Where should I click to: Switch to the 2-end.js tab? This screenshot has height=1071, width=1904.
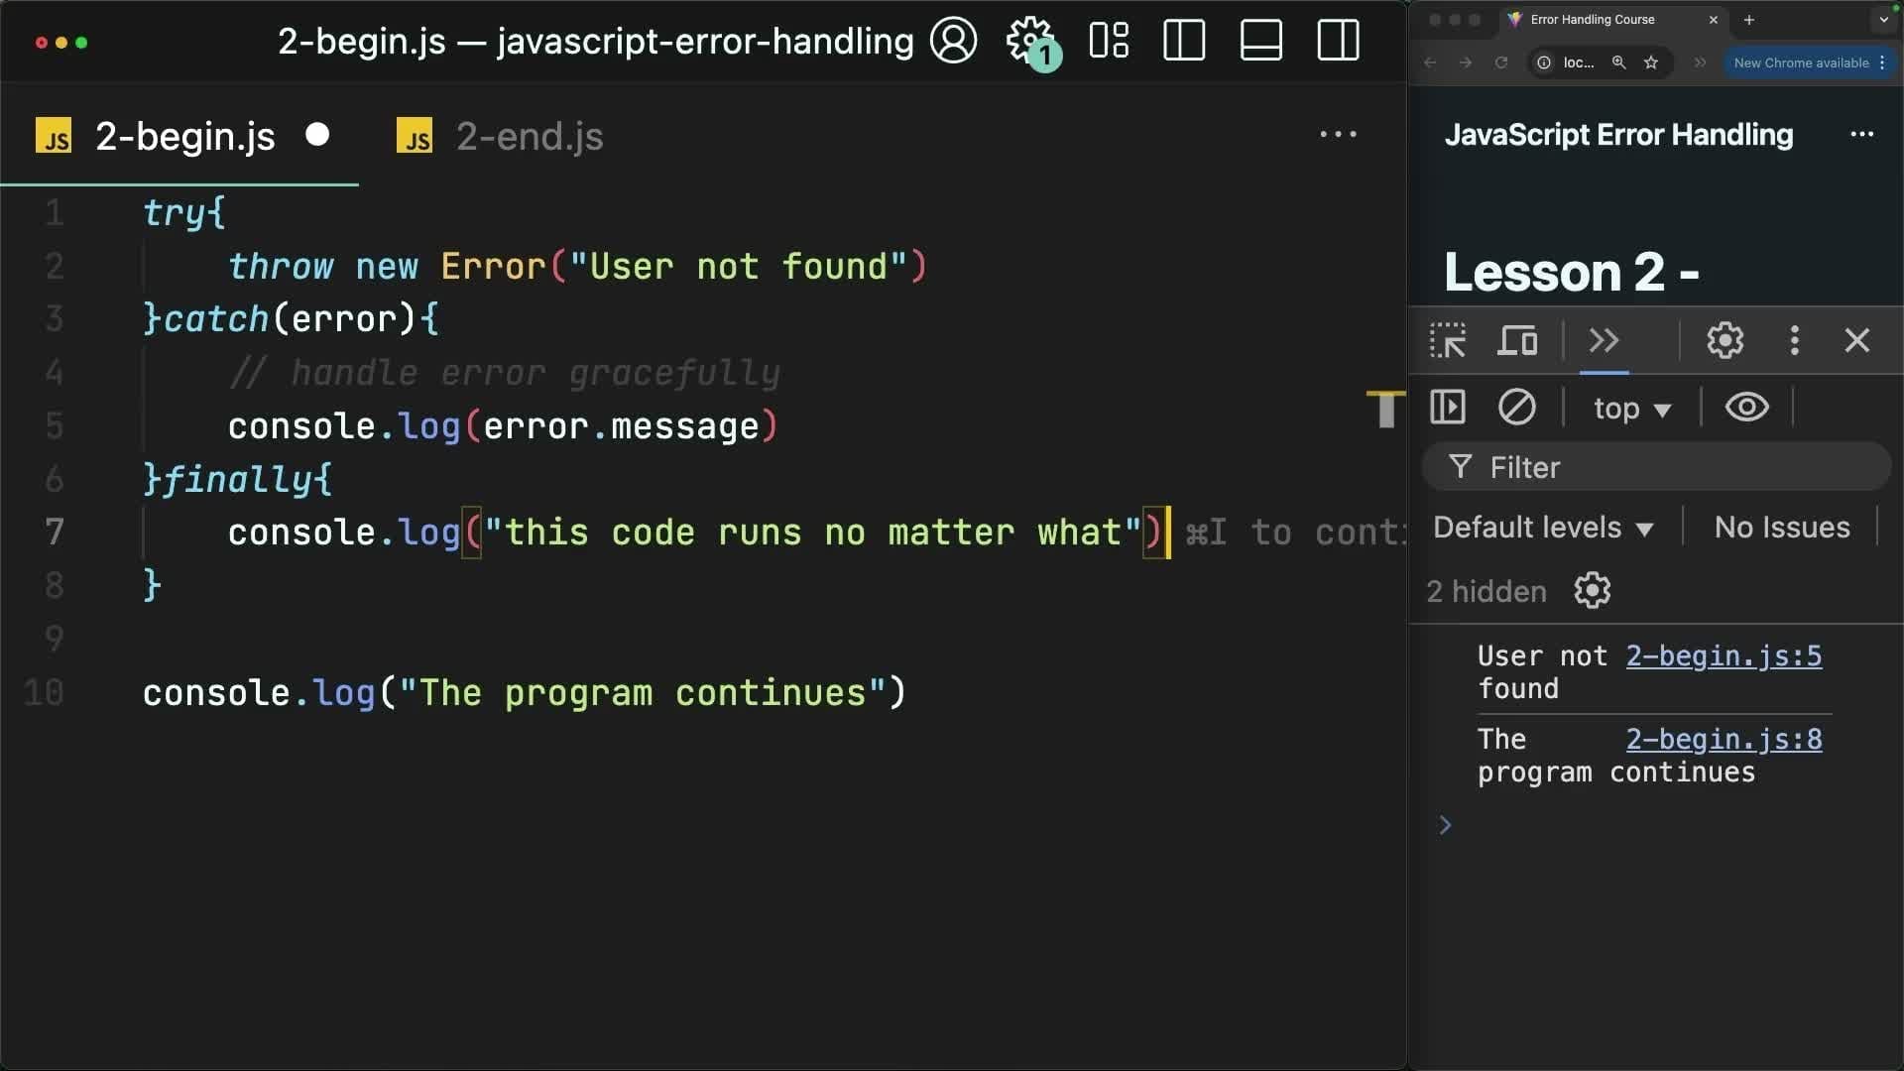coord(529,137)
